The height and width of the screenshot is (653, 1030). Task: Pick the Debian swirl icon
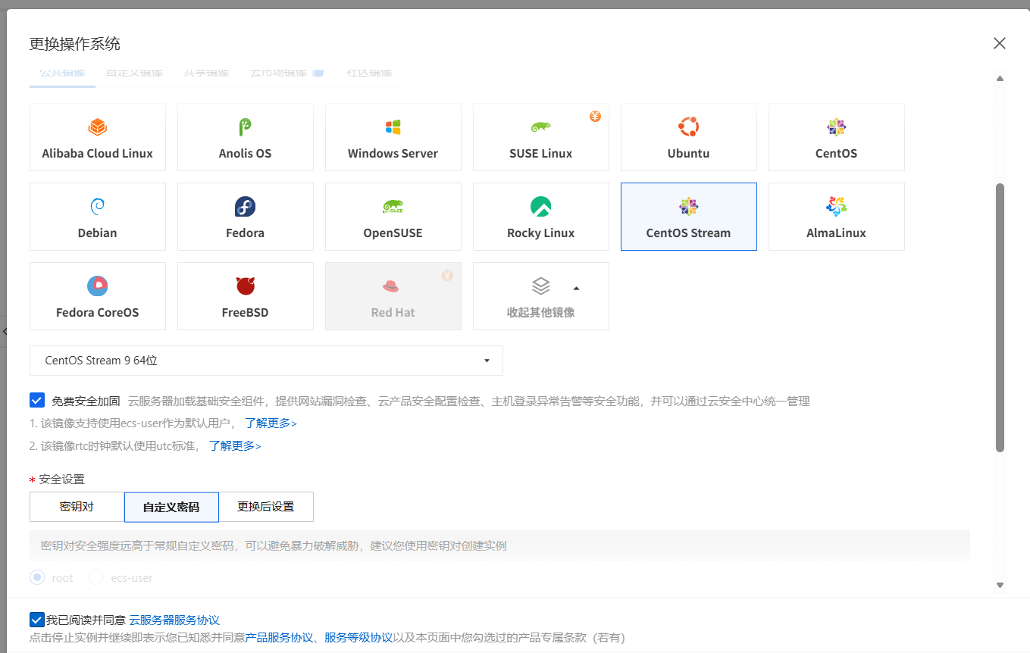(97, 206)
